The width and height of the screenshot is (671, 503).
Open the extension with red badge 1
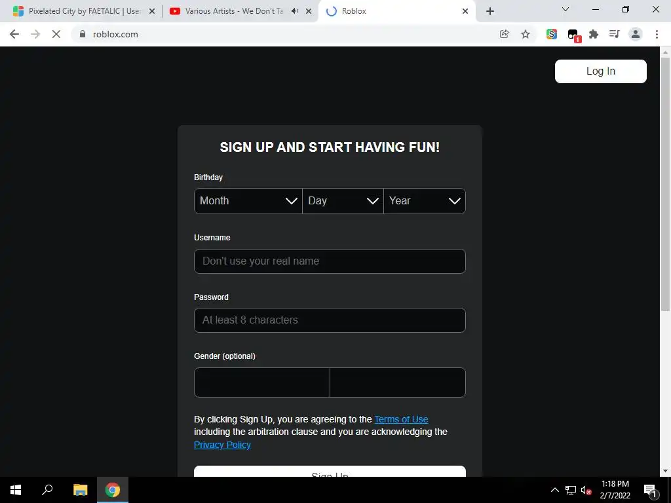573,35
